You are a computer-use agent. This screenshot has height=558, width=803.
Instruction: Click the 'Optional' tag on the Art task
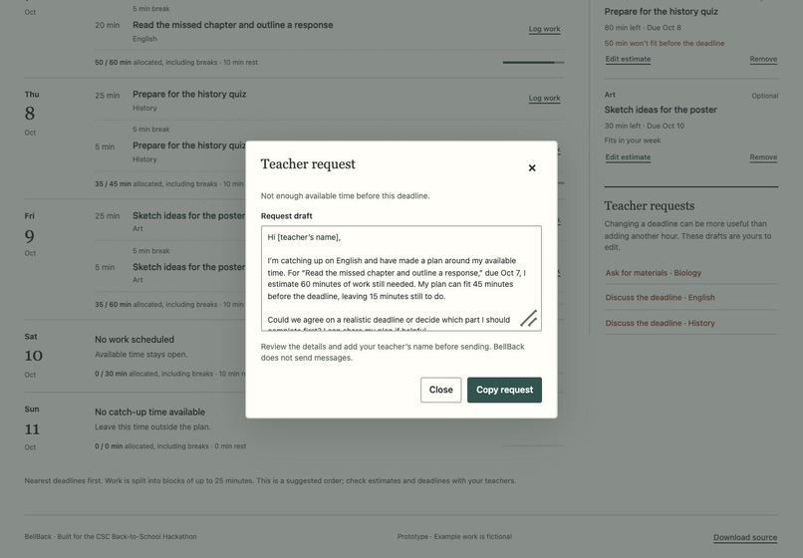pos(764,96)
